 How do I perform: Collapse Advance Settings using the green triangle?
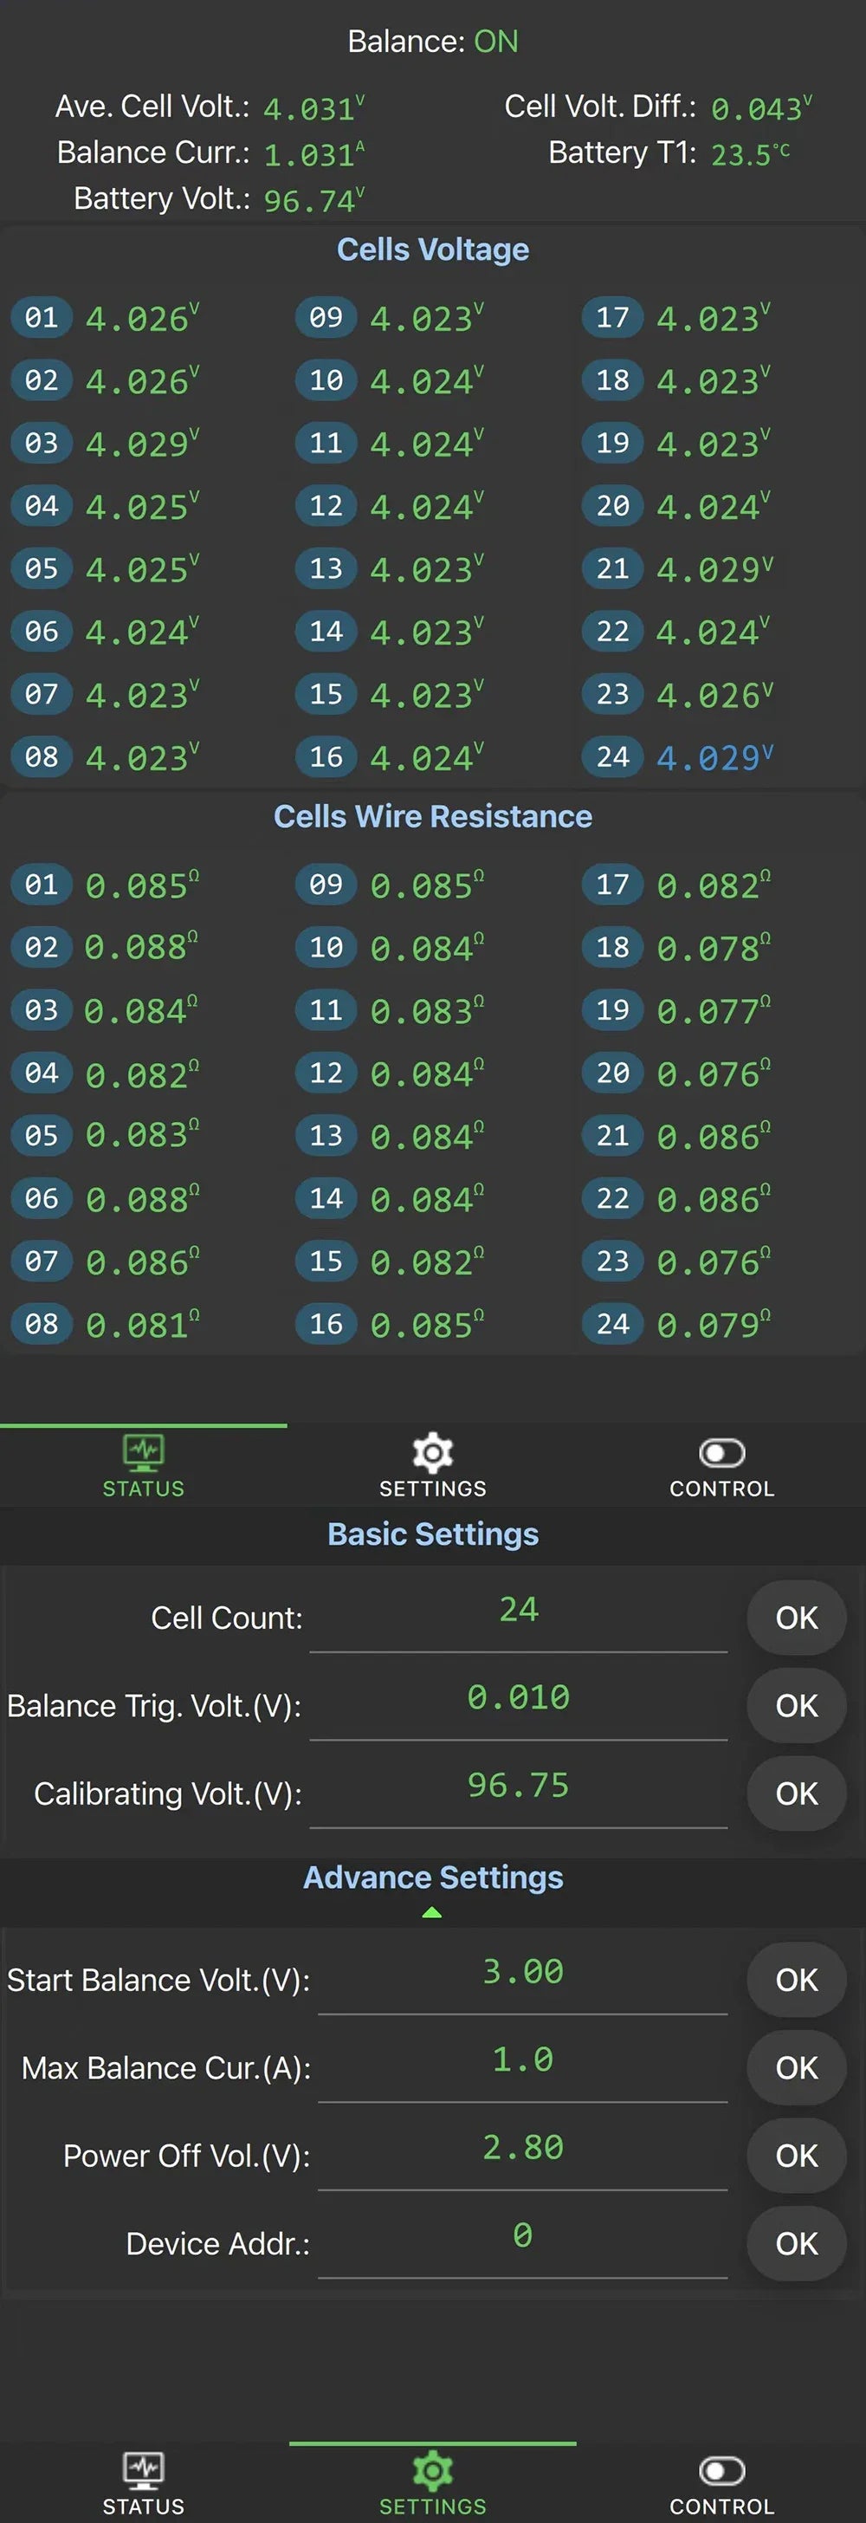(x=431, y=1912)
